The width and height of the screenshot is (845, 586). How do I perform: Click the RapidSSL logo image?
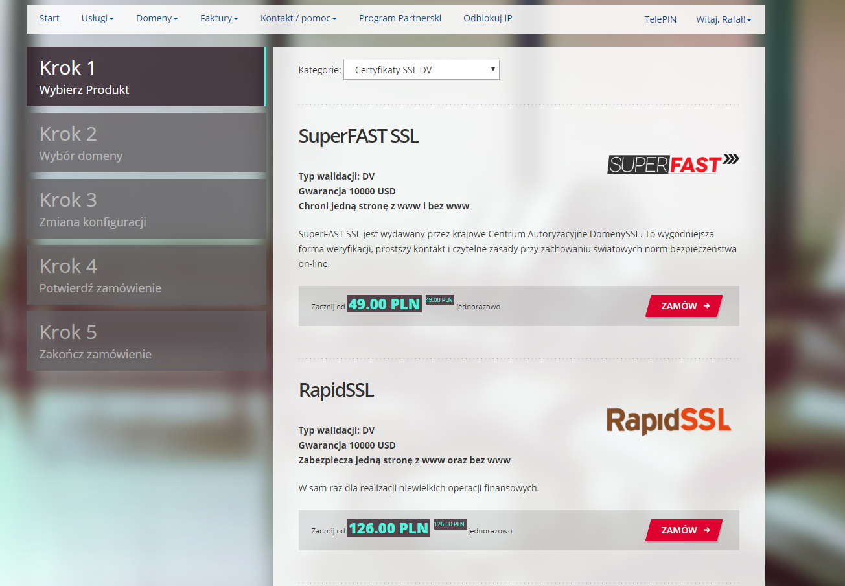pos(669,420)
